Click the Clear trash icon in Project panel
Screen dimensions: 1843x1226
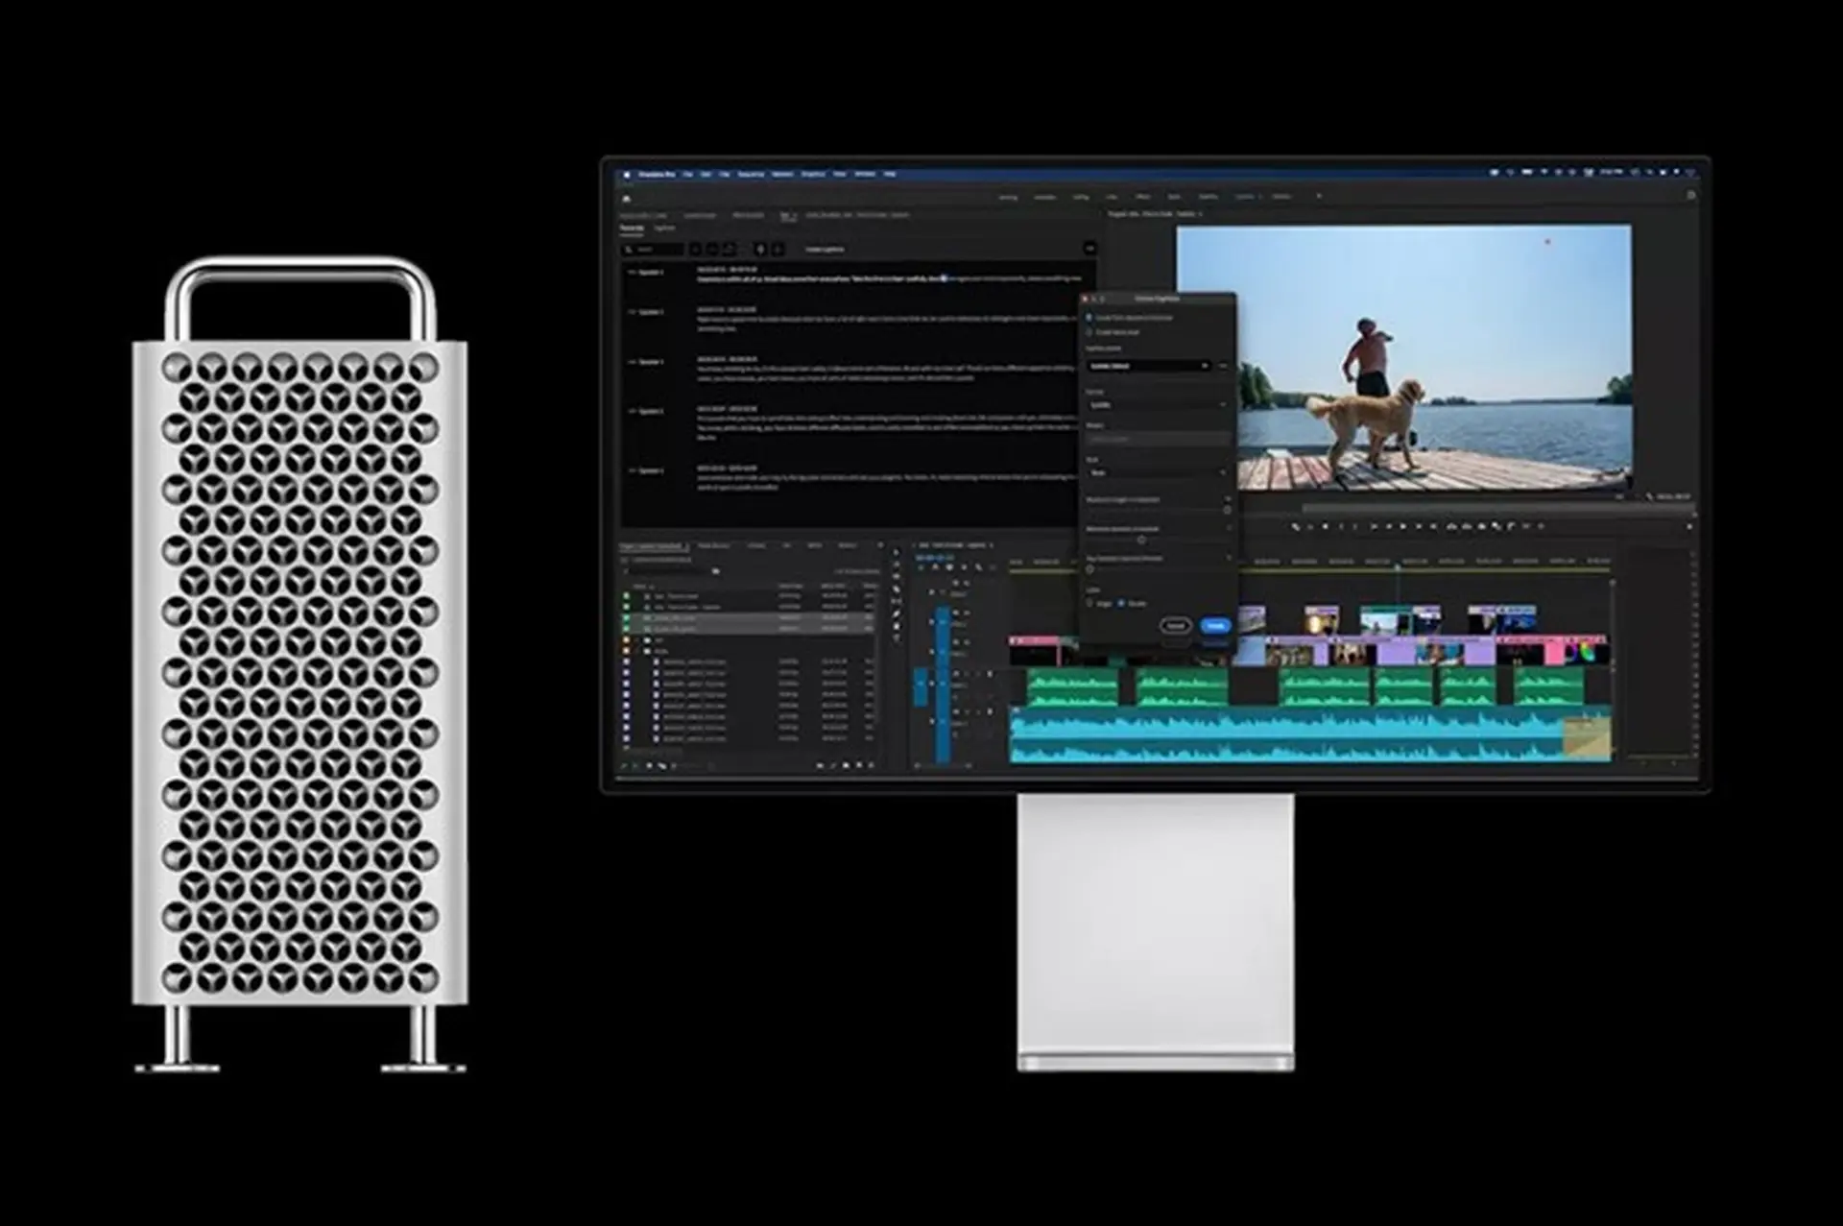(x=871, y=765)
